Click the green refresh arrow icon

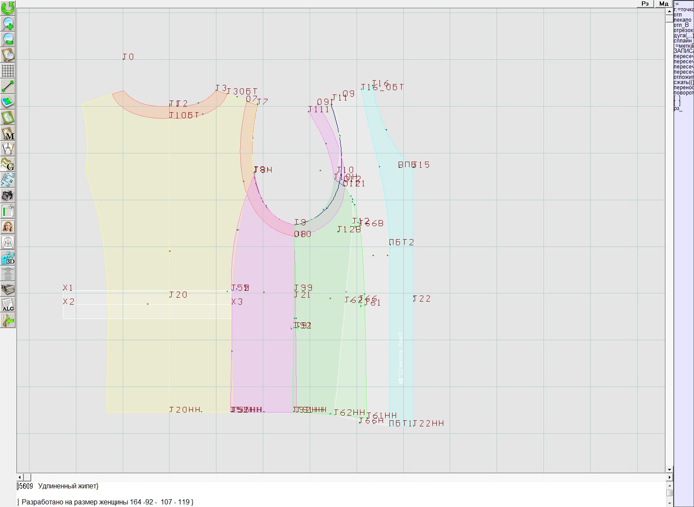(8, 8)
